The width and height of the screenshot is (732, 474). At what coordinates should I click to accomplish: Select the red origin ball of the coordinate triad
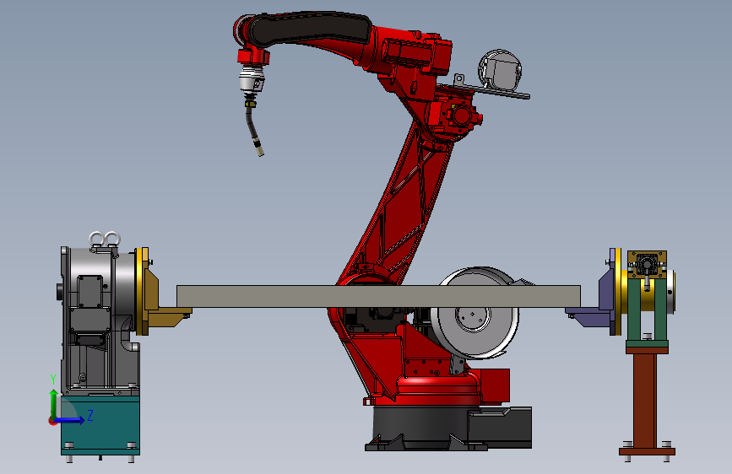tap(52, 421)
